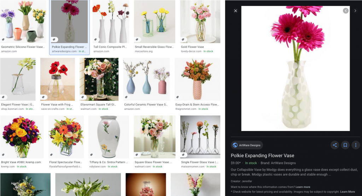The image size is (362, 196).
Task: Open the large pink gerbera vase image
Action: [296, 69]
